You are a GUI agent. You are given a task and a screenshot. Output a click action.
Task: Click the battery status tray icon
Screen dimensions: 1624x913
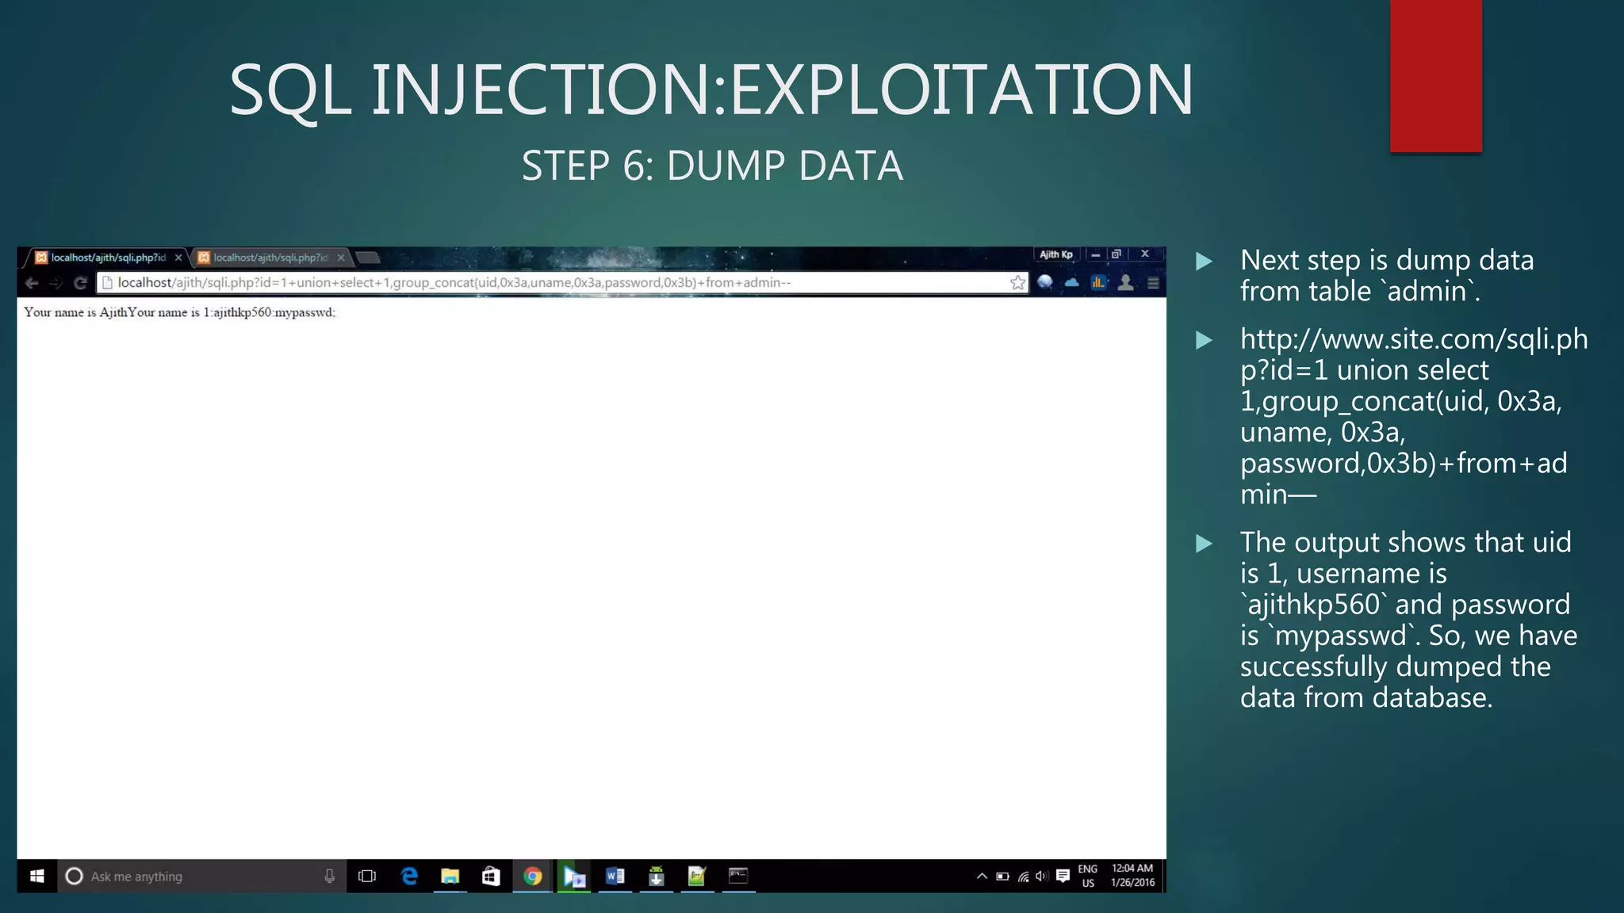coord(1002,876)
